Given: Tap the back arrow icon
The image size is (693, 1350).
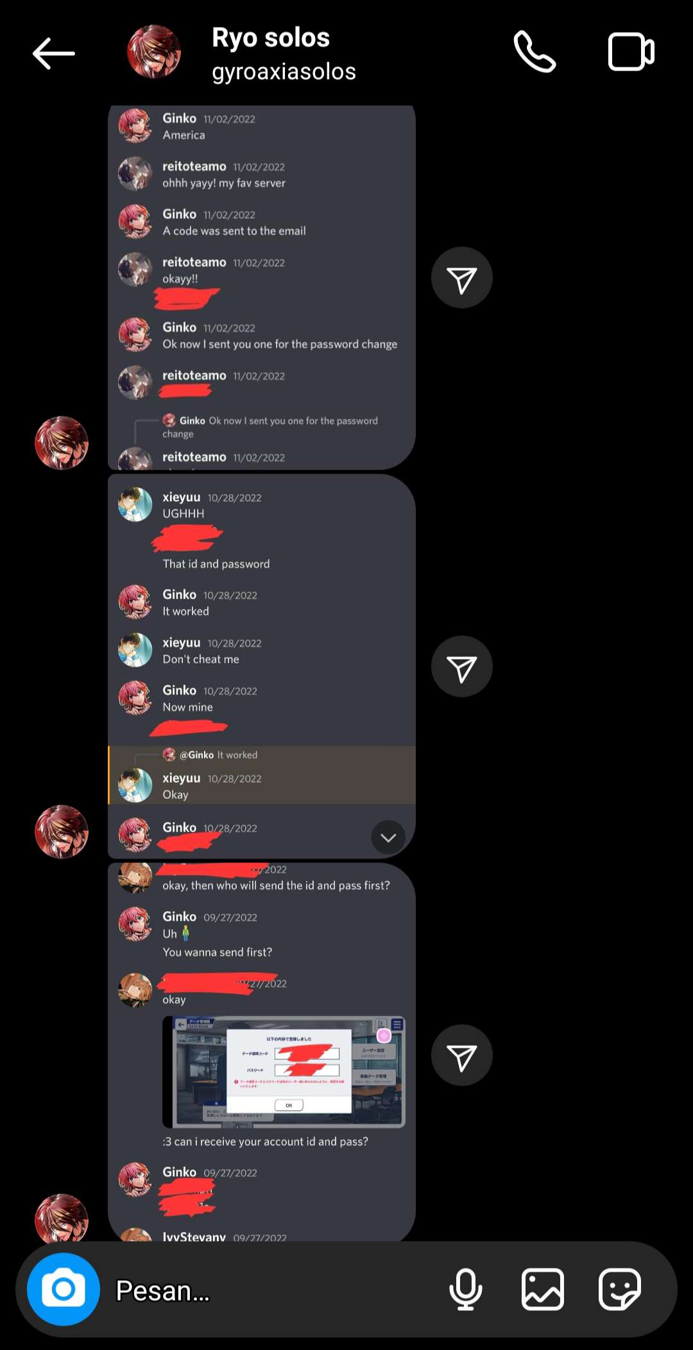Looking at the screenshot, I should coord(54,53).
